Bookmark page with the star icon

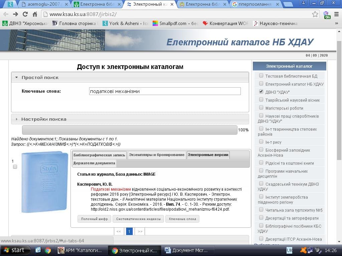[315, 14]
